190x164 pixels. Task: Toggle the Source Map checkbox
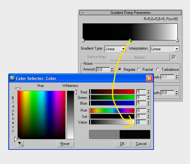tap(174, 57)
